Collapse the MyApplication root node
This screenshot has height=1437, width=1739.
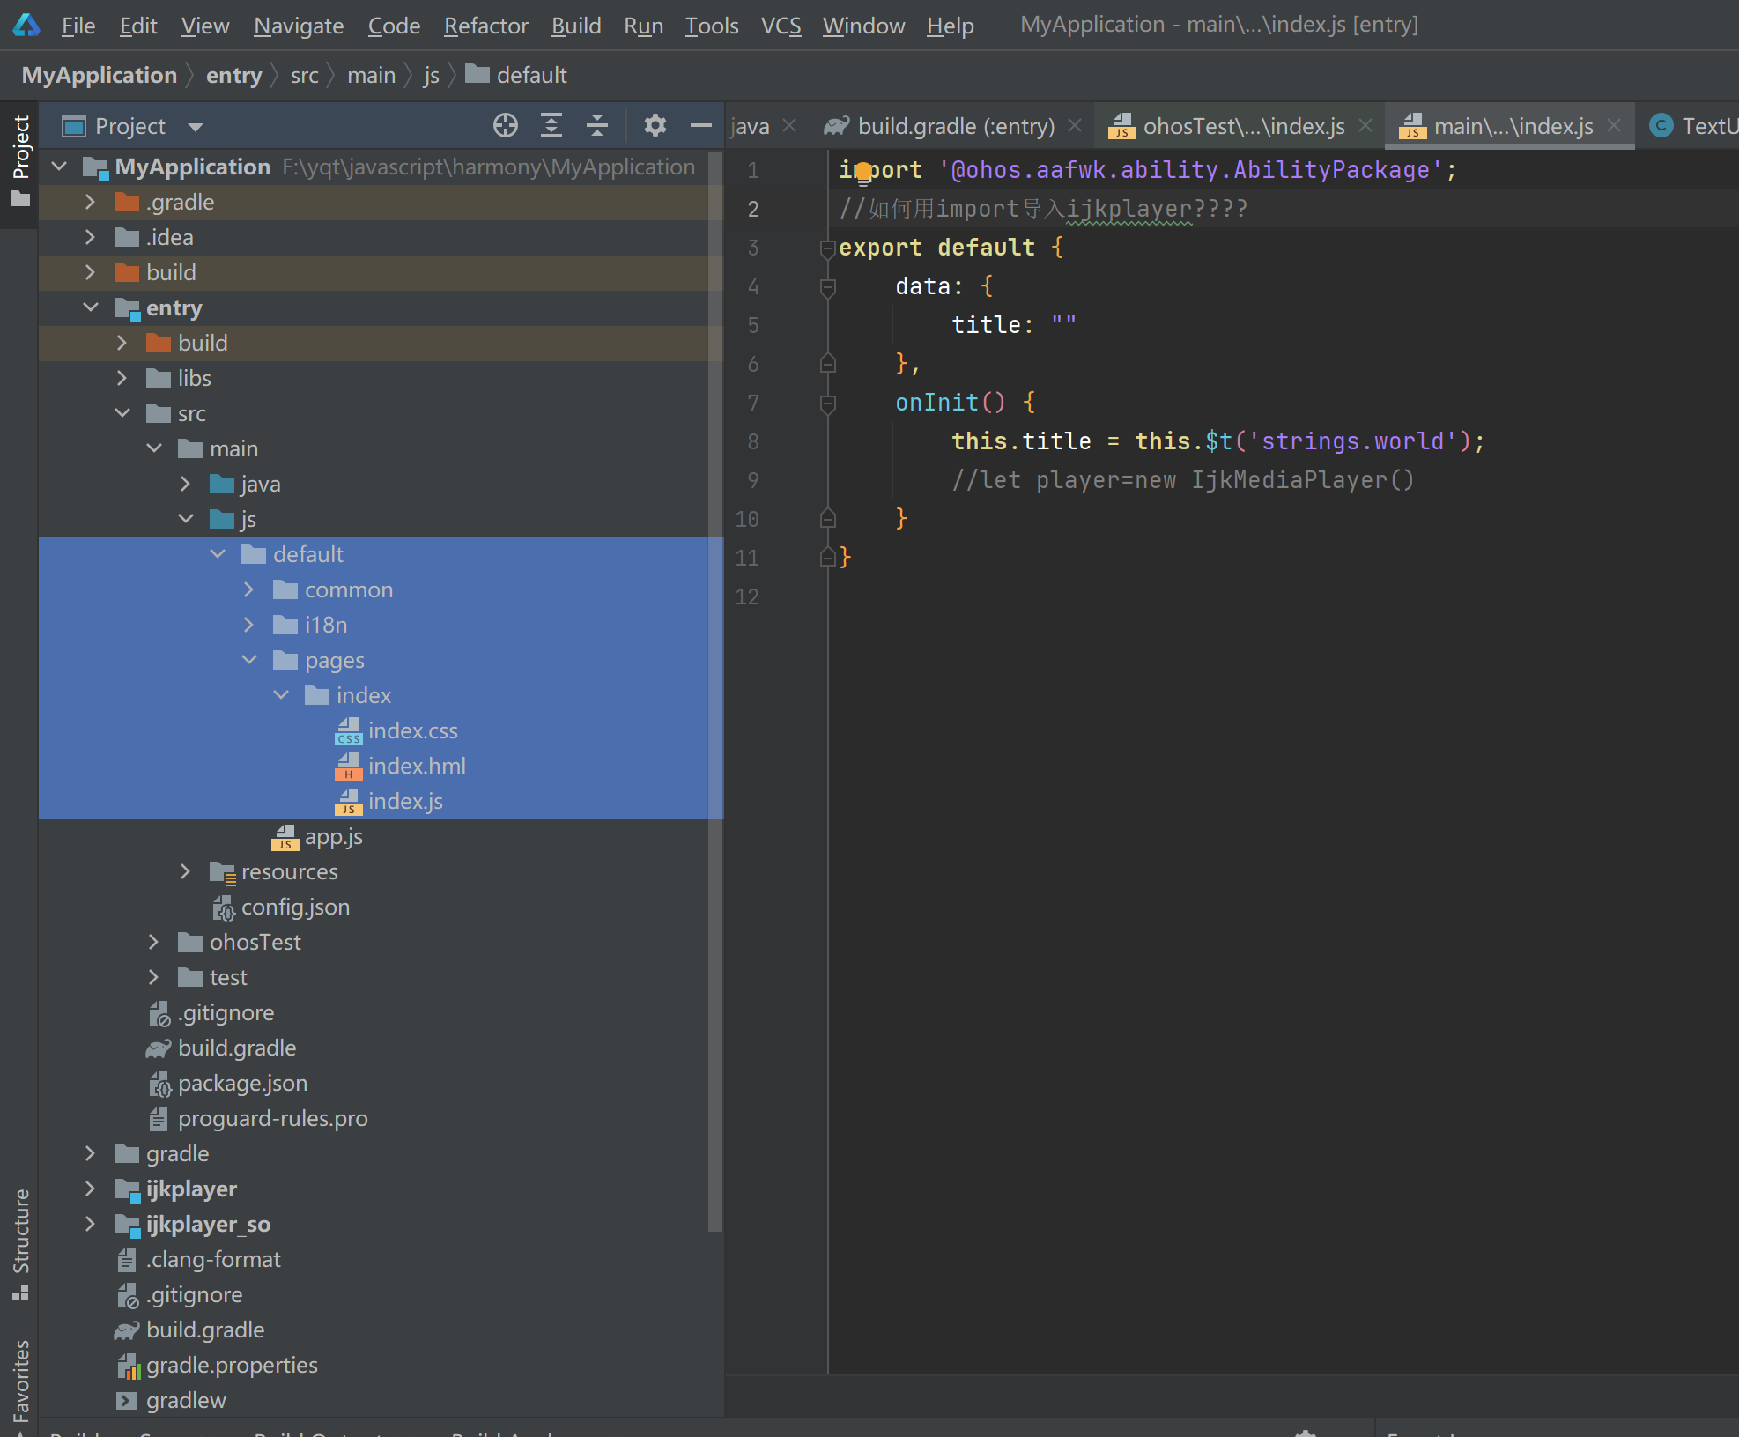(x=59, y=167)
